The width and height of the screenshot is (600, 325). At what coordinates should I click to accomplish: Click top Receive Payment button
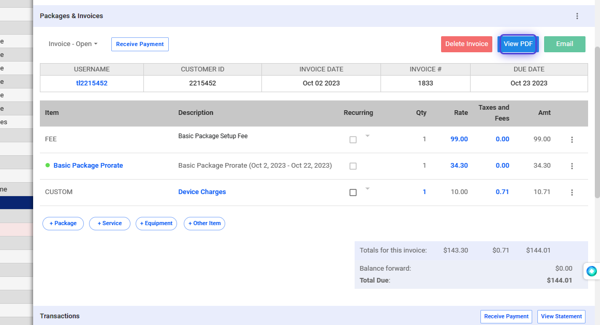coord(140,44)
